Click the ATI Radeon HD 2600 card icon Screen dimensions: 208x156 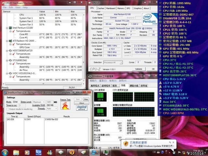click(10, 41)
